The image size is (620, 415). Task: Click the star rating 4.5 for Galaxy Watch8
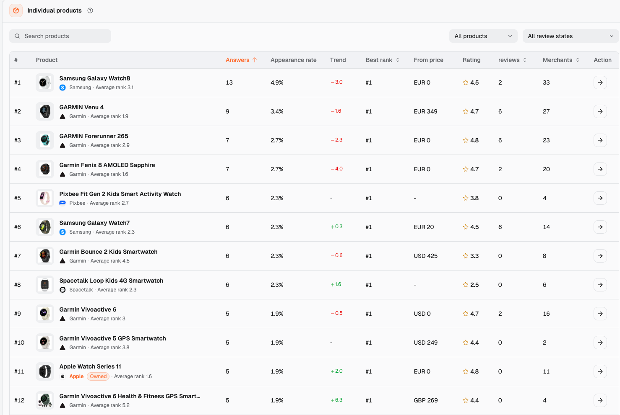coord(471,82)
